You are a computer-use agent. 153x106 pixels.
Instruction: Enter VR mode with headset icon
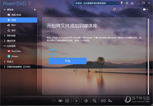[103, 101]
